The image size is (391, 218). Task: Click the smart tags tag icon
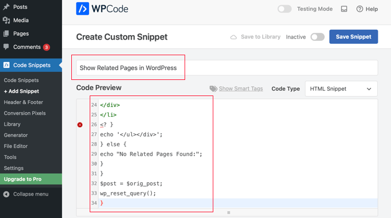point(213,89)
